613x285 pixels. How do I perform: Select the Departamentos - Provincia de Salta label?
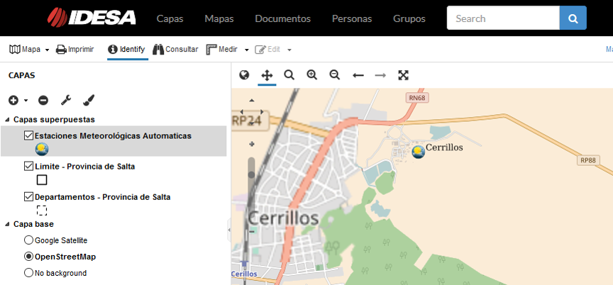point(102,197)
